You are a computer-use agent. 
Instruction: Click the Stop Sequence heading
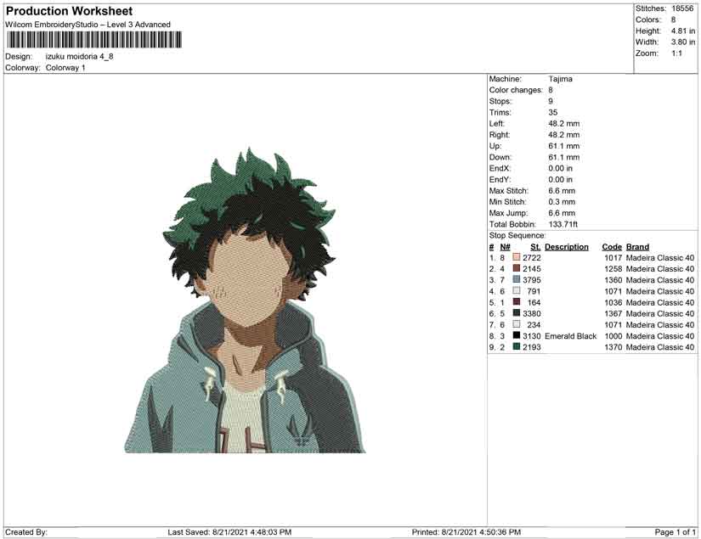click(517, 235)
